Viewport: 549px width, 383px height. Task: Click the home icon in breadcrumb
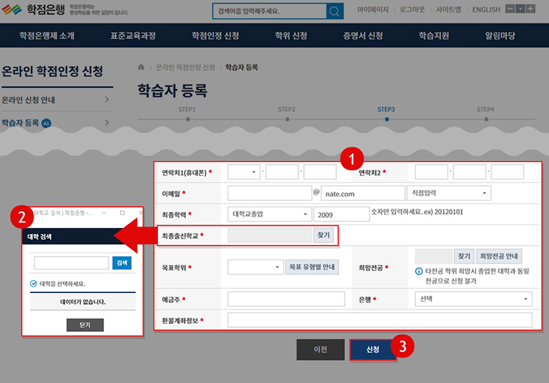click(x=141, y=67)
